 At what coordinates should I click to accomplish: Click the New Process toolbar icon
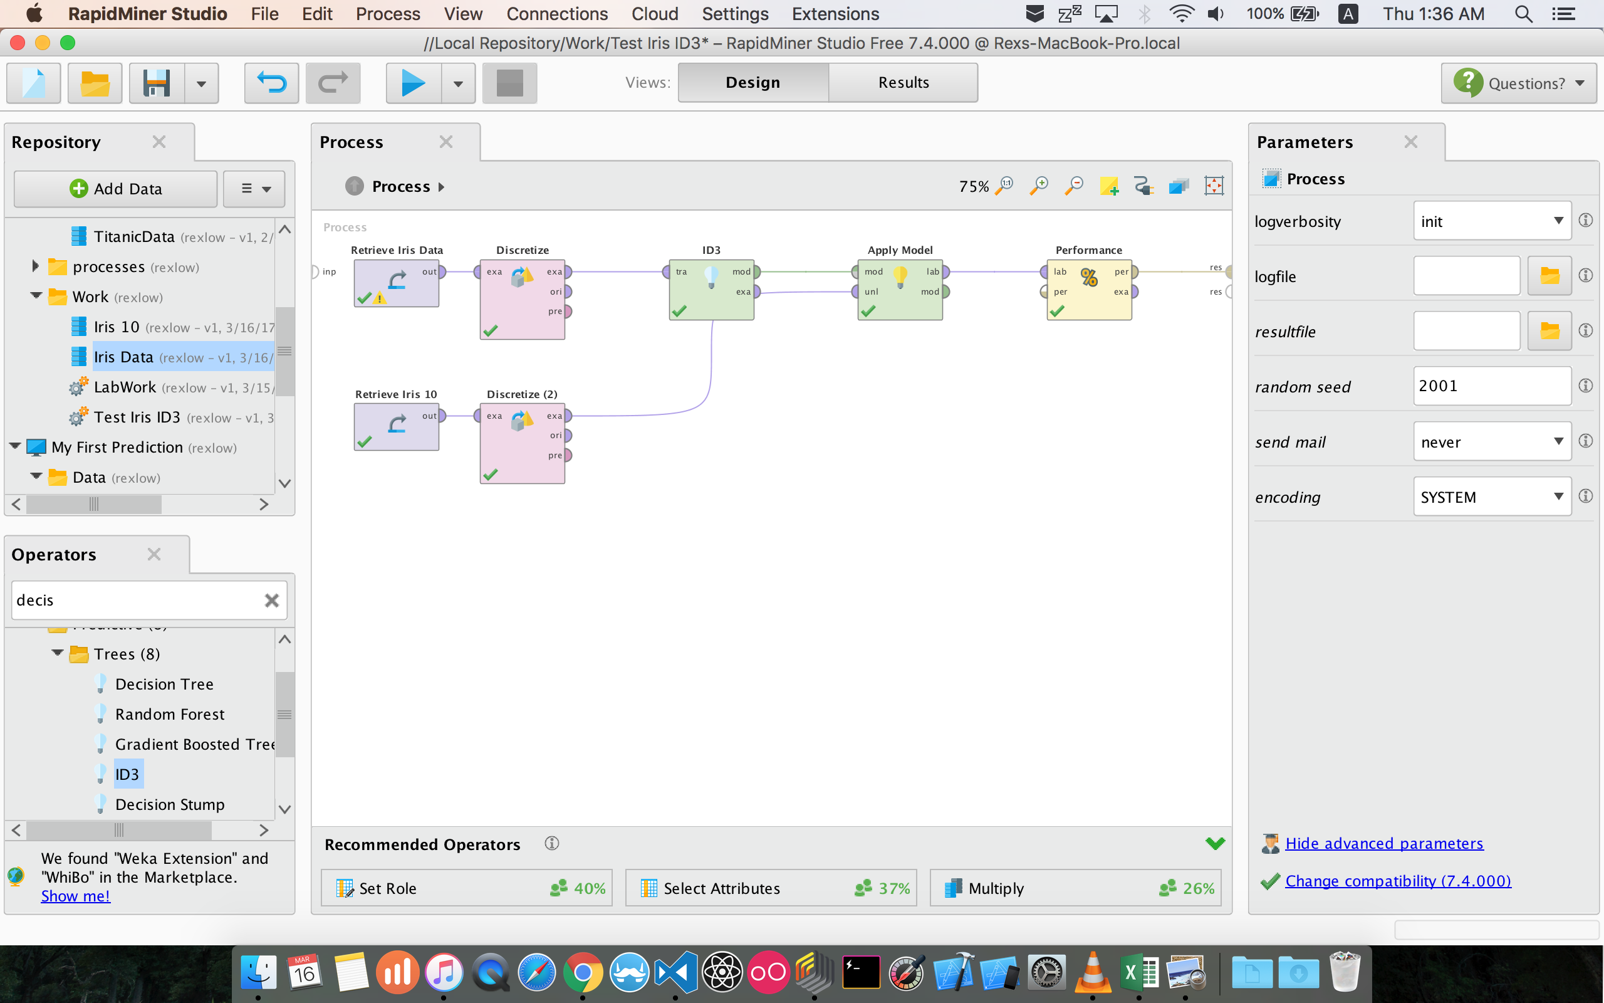tap(34, 83)
